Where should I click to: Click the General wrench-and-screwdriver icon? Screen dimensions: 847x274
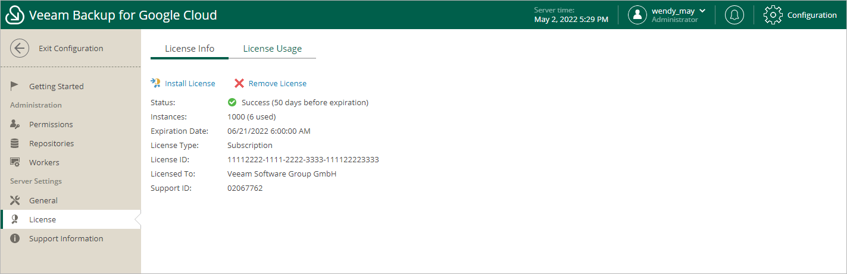click(x=15, y=200)
